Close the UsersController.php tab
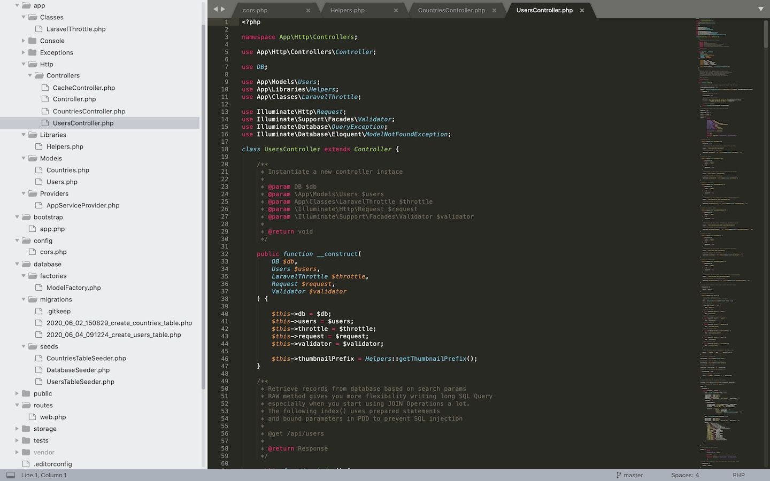 (582, 10)
